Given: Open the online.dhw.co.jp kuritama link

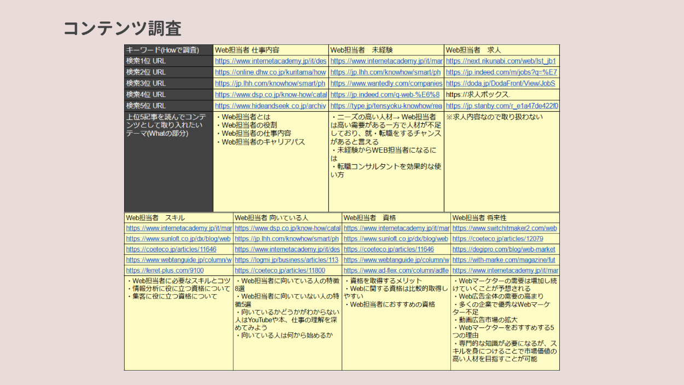Looking at the screenshot, I should tap(270, 72).
